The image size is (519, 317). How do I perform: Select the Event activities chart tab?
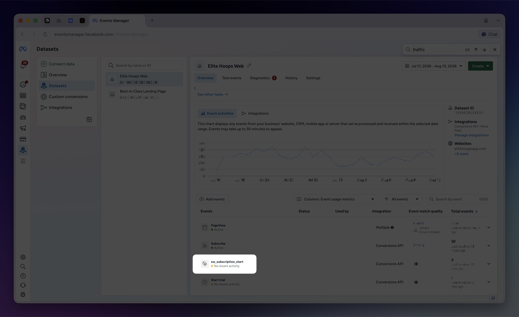point(217,113)
